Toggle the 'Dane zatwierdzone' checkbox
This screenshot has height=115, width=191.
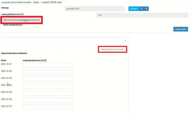[x=23, y=25]
